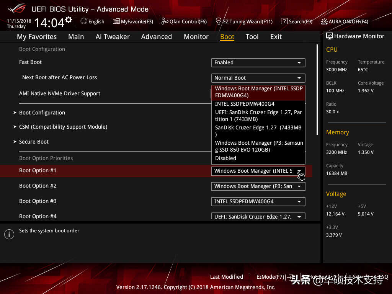The width and height of the screenshot is (392, 294).
Task: Click the date 11/15/2018
Action: 19,21
